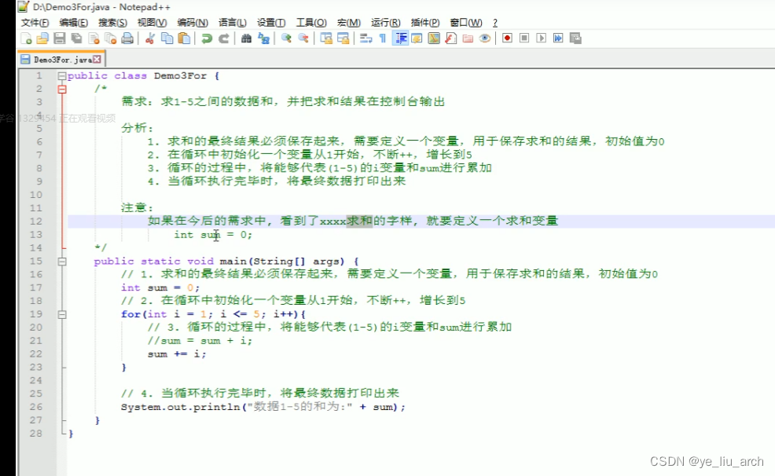
Task: Click the comment line starting with '需求:'
Action: click(x=283, y=101)
